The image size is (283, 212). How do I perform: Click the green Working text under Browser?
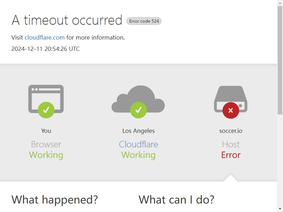[46, 155]
